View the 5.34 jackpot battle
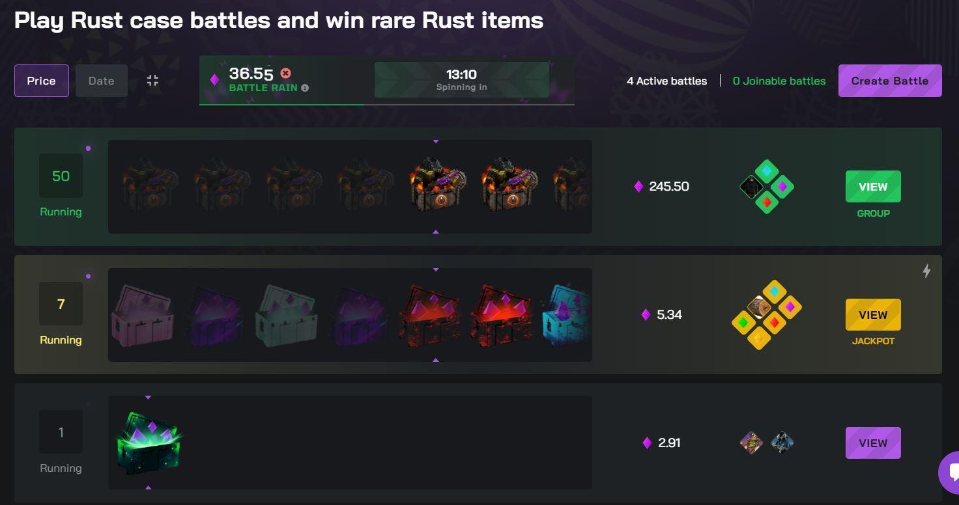The height and width of the screenshot is (505, 959). click(x=873, y=315)
